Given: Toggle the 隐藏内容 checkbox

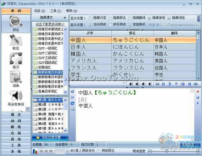Looking at the screenshot, I should (91, 18).
